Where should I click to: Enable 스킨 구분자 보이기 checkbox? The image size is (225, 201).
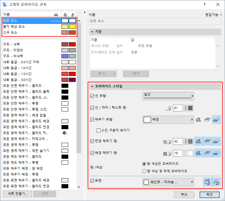(98, 130)
